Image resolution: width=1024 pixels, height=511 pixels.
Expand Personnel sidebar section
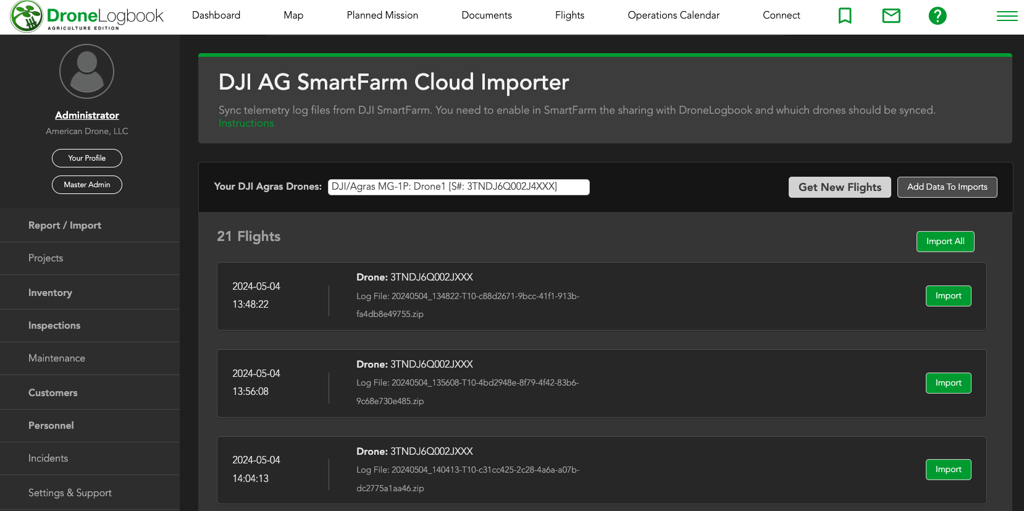[90, 426]
